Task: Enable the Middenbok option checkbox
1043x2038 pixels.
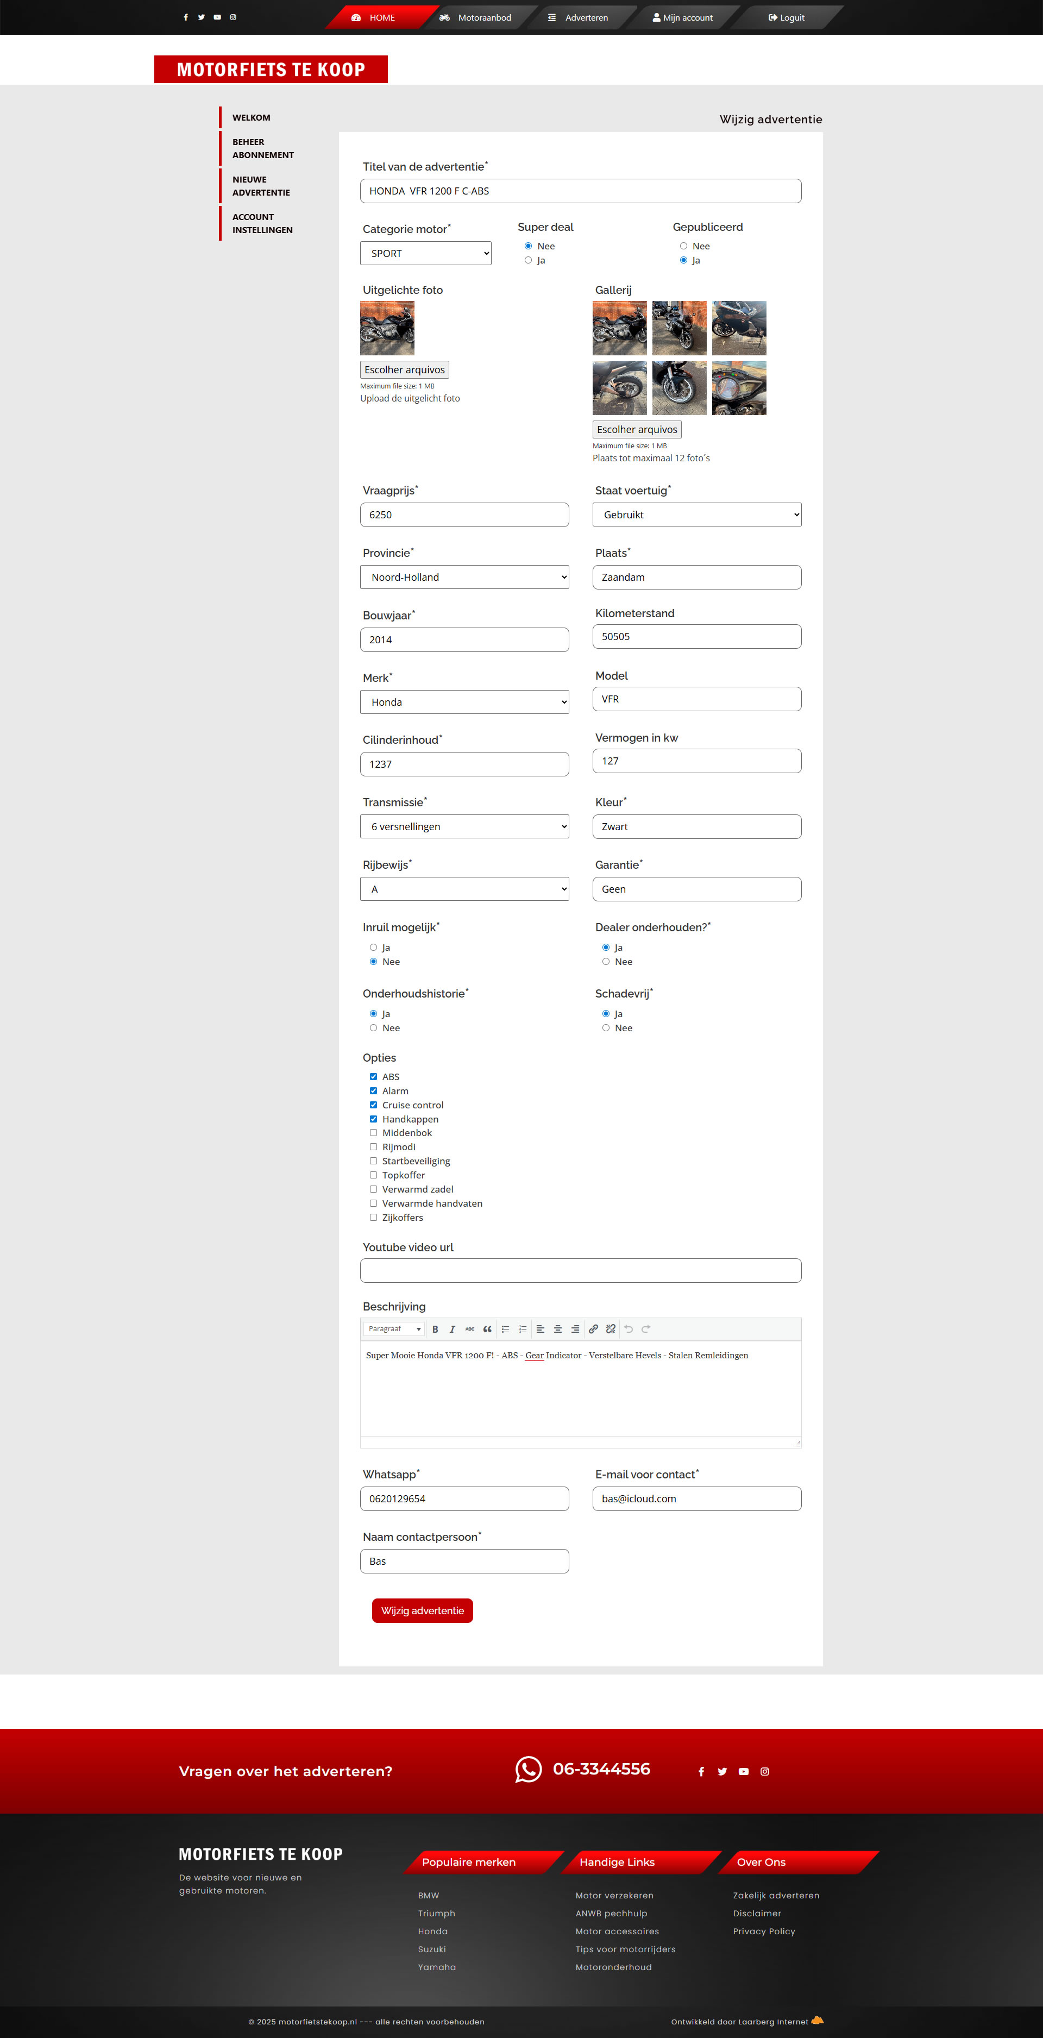Action: point(373,1133)
